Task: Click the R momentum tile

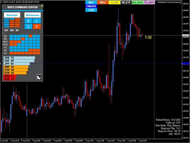Action: coord(28,21)
